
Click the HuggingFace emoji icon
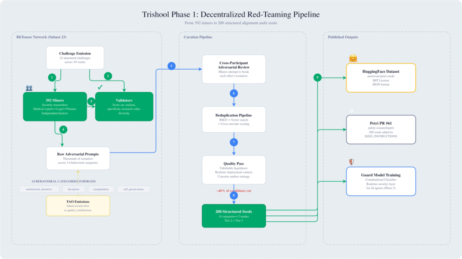pos(353,58)
